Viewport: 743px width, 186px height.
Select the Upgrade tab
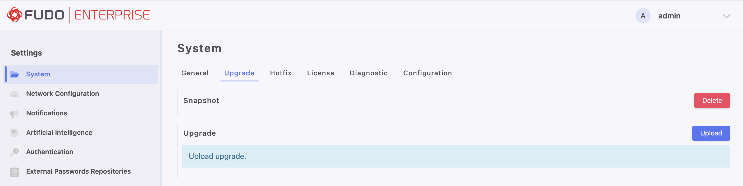click(239, 73)
